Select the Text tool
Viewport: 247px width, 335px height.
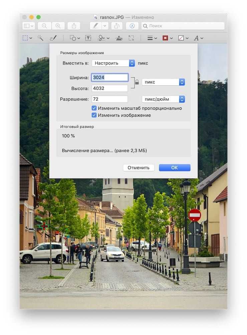point(88,38)
